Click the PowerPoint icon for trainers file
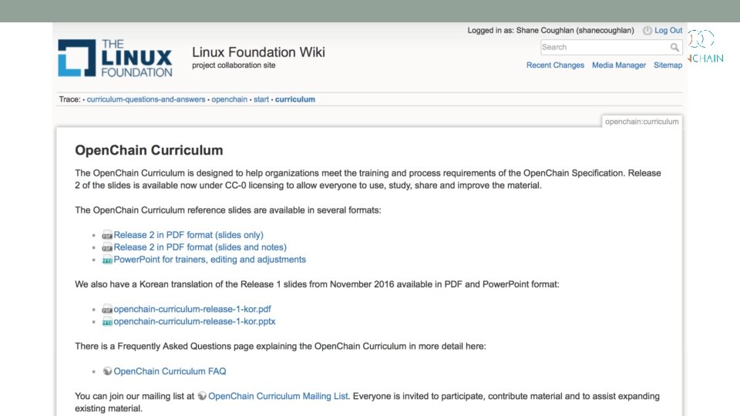740x416 pixels. [x=107, y=260]
